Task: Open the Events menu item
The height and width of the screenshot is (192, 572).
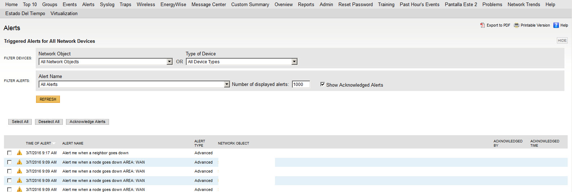Action: tap(70, 4)
